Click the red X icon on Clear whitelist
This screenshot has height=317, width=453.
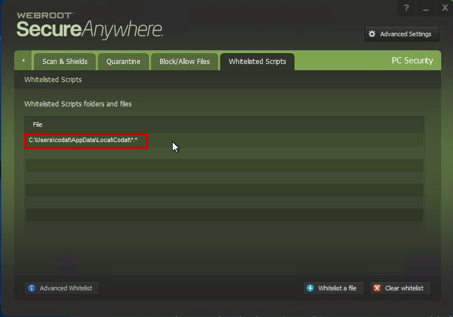click(377, 288)
